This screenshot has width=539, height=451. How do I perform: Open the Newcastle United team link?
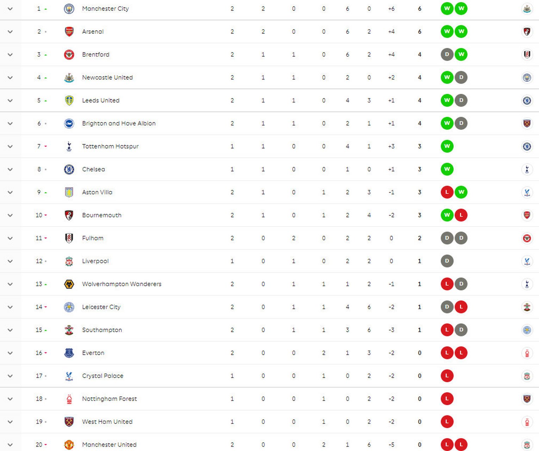[x=107, y=78]
